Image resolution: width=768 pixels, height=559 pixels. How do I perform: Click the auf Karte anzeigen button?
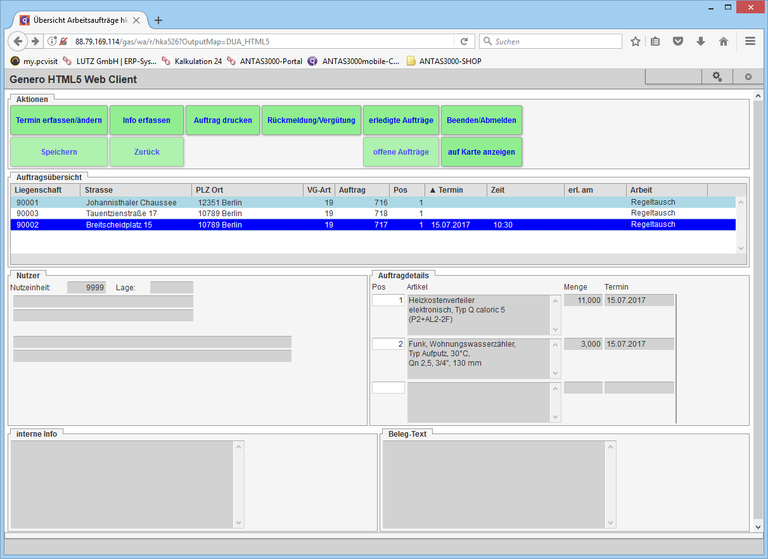click(482, 152)
